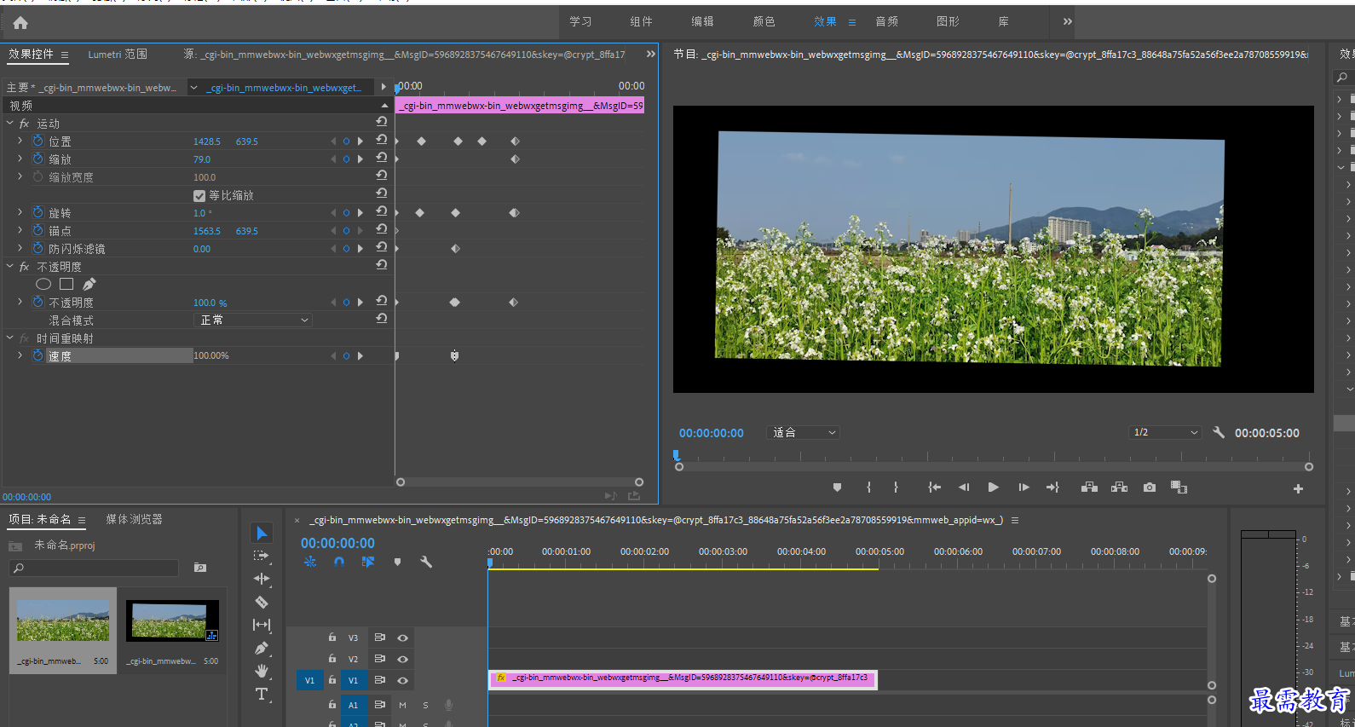1355x727 pixels.
Task: Toggle Snap in the timeline
Action: [x=339, y=562]
